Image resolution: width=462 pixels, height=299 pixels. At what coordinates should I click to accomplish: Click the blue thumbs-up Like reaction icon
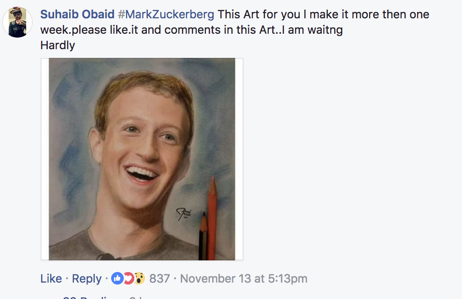117,278
